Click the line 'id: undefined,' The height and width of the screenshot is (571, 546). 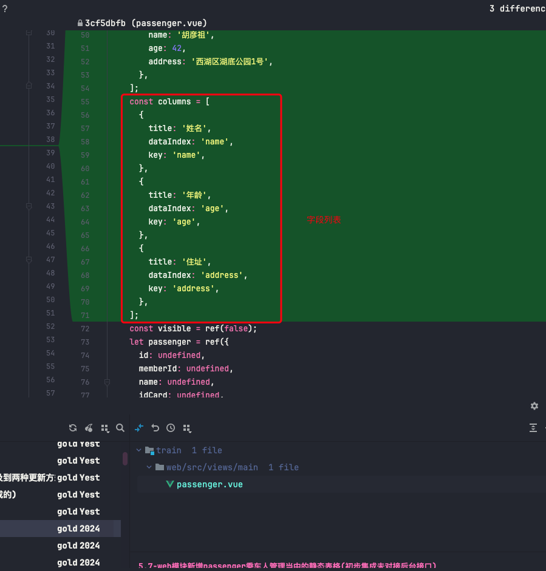[172, 355]
